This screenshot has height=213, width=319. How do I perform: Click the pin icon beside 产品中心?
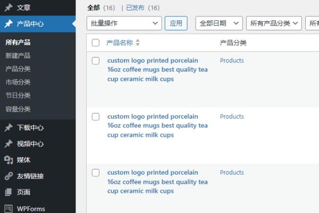point(9,24)
